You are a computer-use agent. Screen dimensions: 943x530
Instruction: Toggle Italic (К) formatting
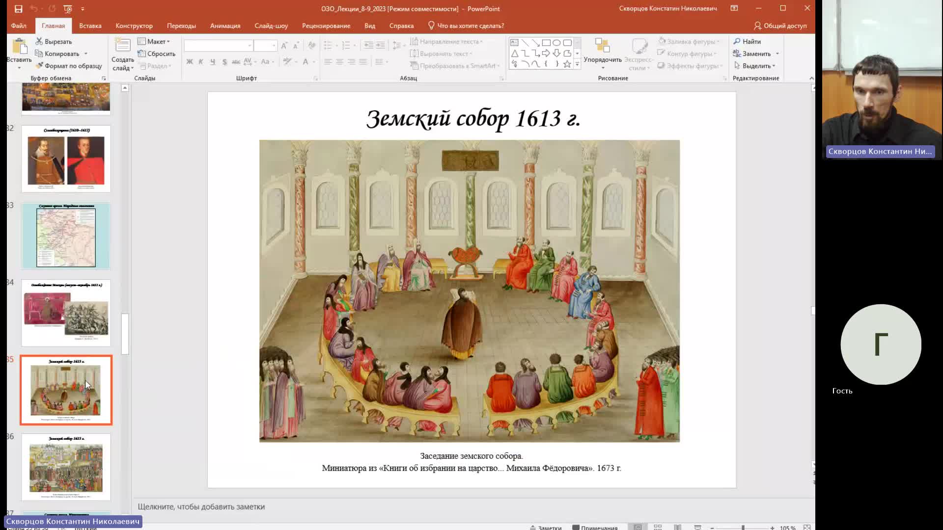pyautogui.click(x=201, y=62)
